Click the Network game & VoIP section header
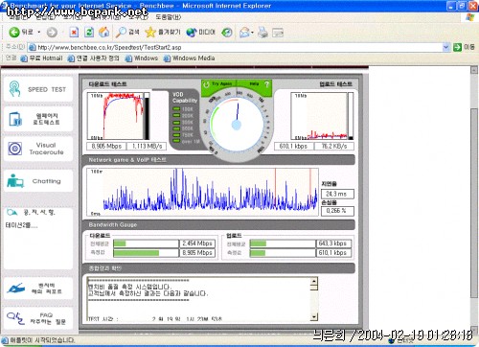479x347 pixels. (218, 160)
